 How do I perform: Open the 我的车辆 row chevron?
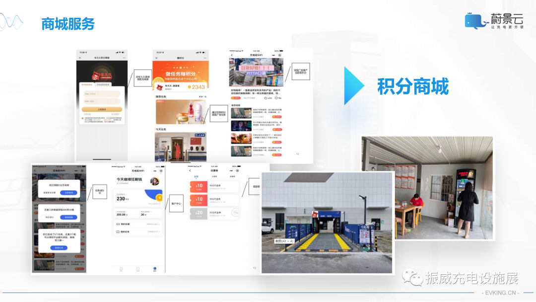[159, 224]
